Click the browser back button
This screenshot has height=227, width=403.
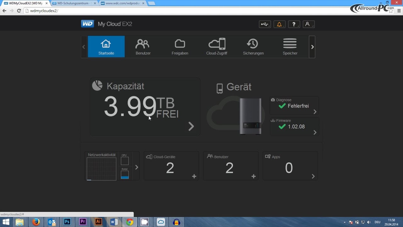[x=4, y=11]
